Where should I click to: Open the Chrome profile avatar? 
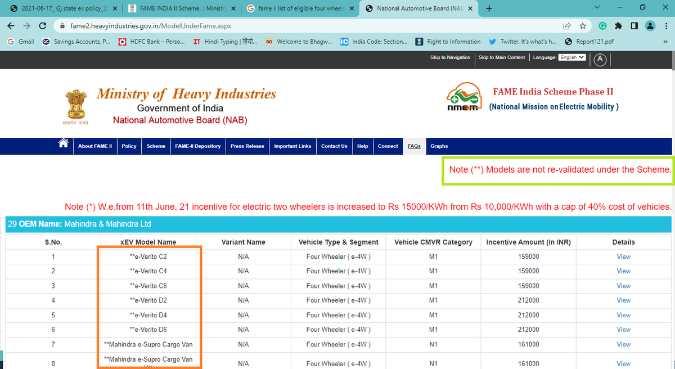point(650,26)
